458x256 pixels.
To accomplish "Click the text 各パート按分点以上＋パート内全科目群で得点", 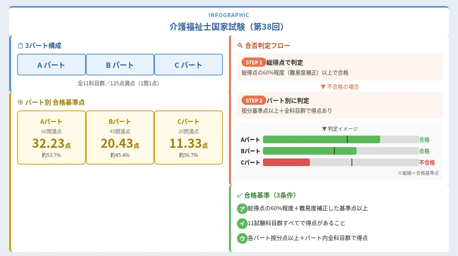I will 308,238.
